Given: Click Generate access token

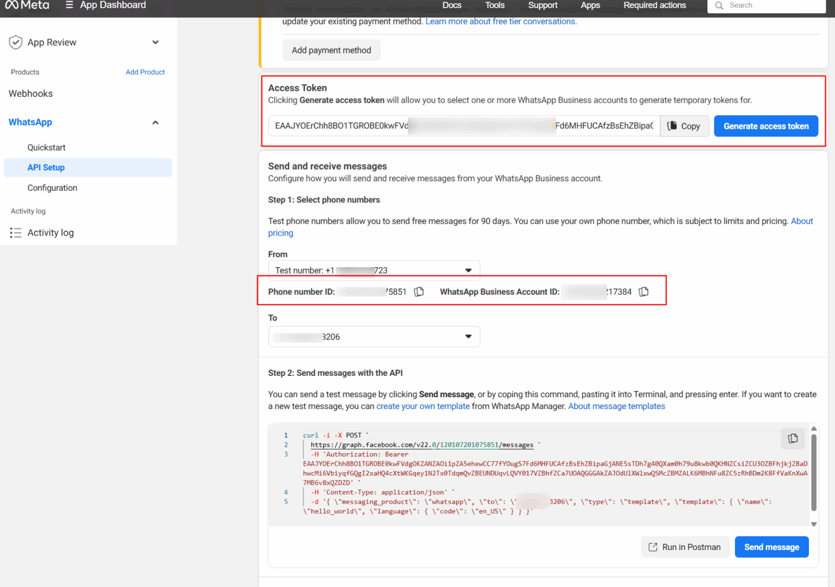Looking at the screenshot, I should click(766, 126).
